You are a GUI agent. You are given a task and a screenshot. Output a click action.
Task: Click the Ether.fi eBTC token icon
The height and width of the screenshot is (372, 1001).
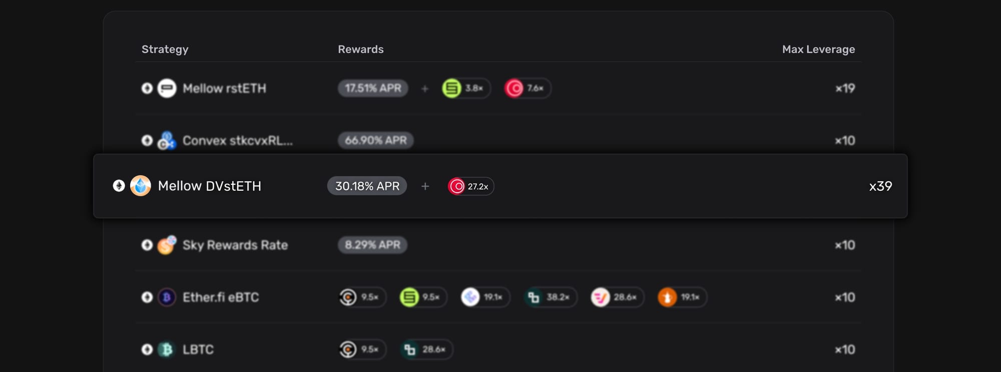pos(167,297)
